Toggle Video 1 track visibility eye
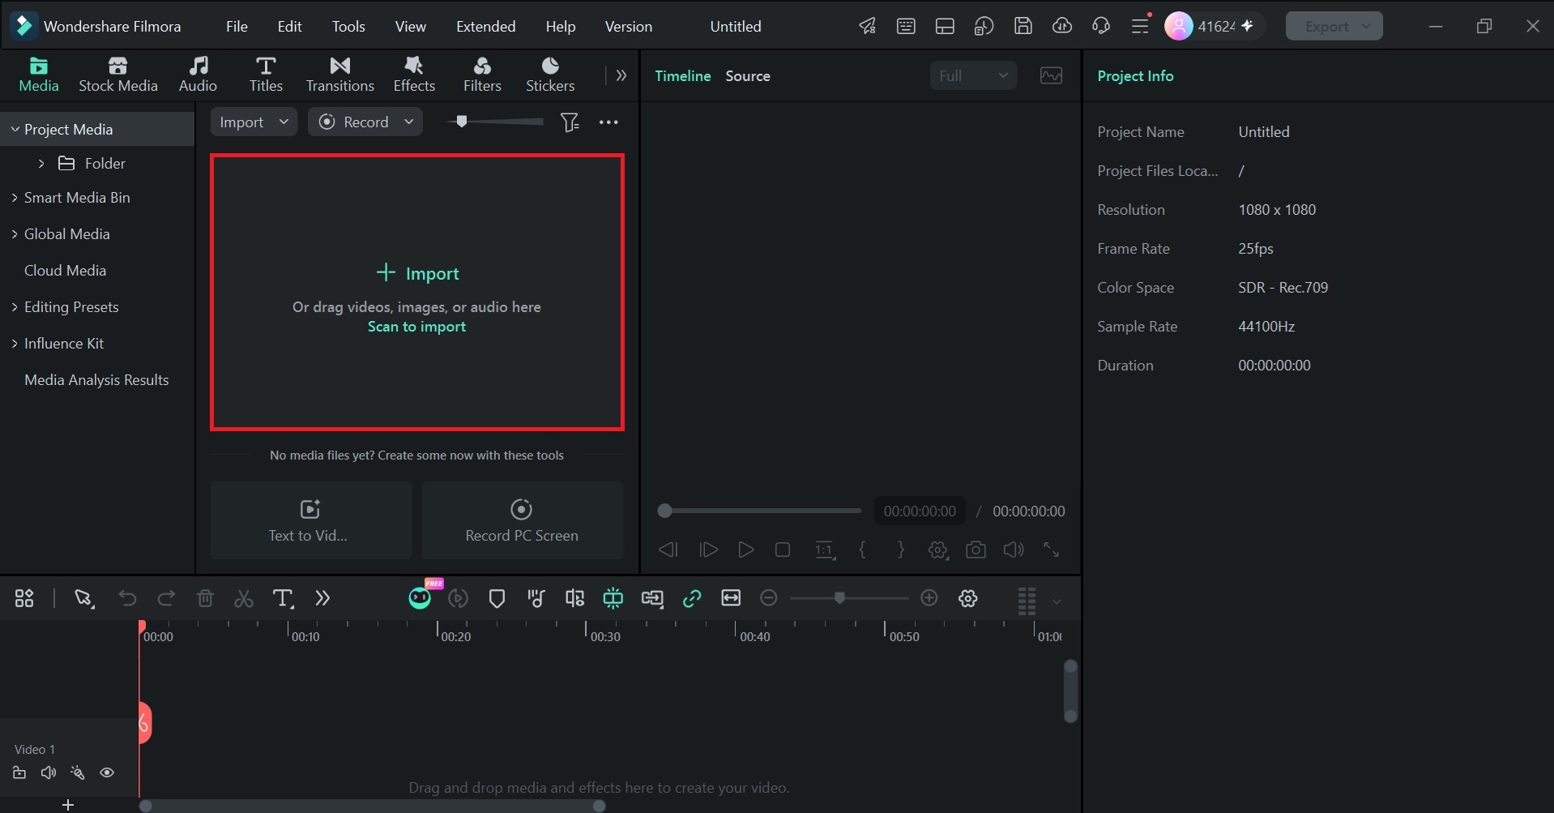Image resolution: width=1554 pixels, height=813 pixels. tap(107, 772)
